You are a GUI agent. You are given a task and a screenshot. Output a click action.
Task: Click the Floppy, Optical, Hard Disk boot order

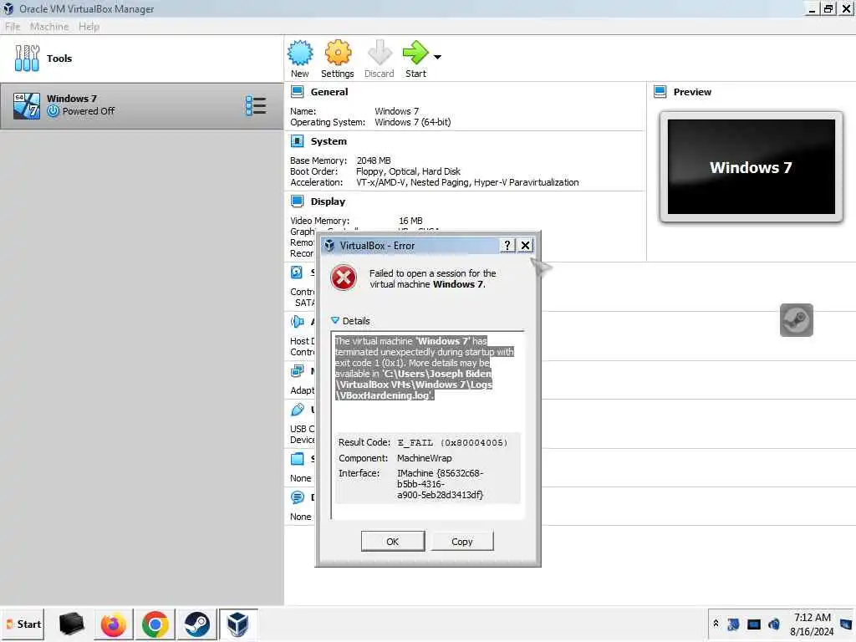[x=408, y=171]
